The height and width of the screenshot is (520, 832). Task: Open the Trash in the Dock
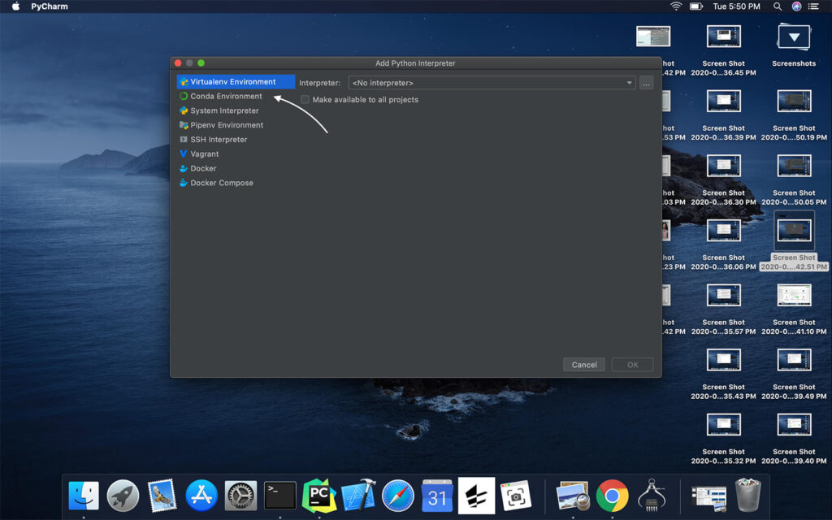(x=748, y=496)
